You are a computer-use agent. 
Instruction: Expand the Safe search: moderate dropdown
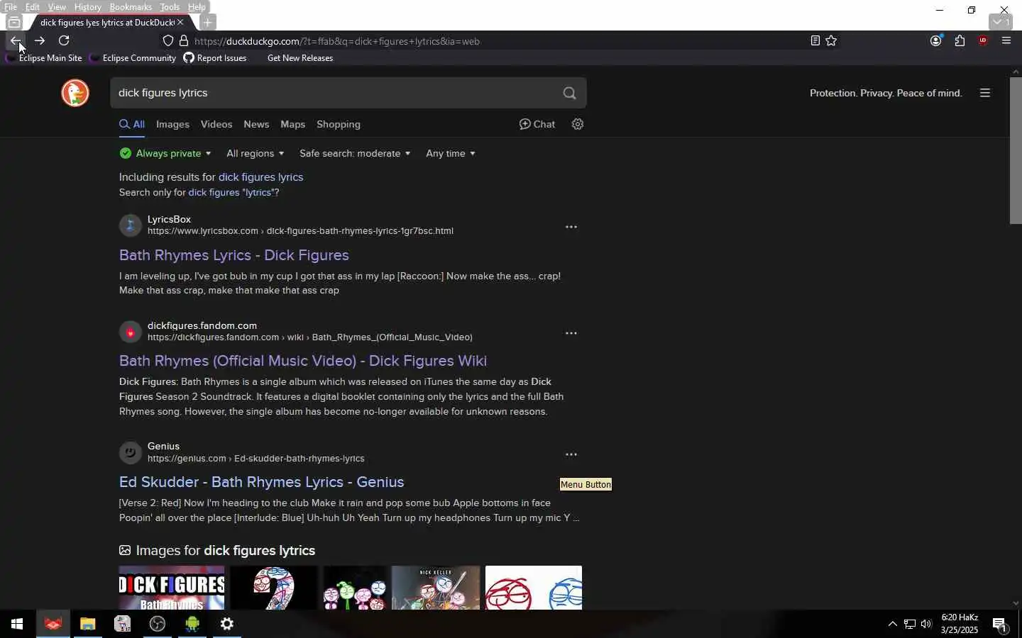pyautogui.click(x=355, y=154)
